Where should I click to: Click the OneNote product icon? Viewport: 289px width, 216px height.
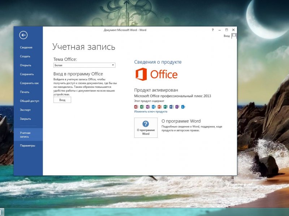pos(148,107)
